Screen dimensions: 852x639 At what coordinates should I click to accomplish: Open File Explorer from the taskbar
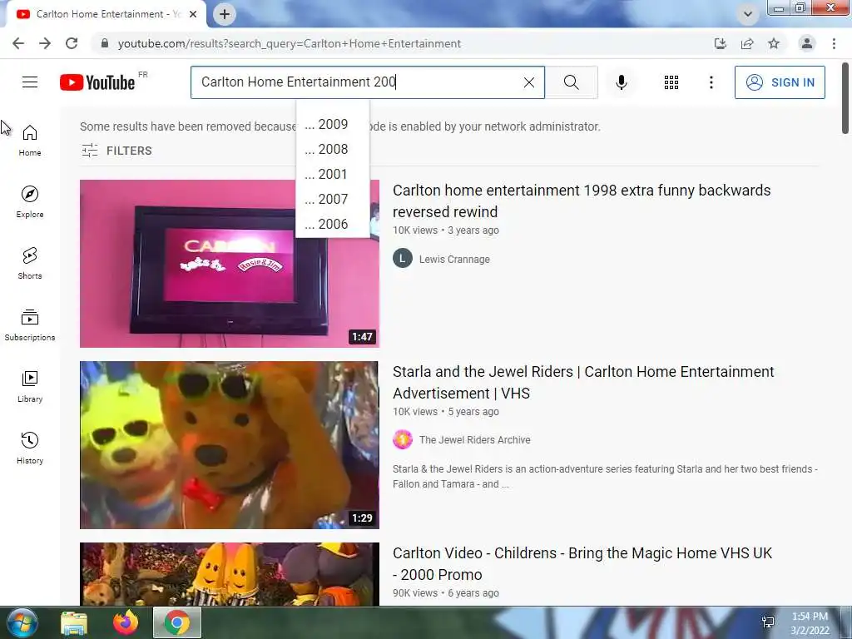74,623
